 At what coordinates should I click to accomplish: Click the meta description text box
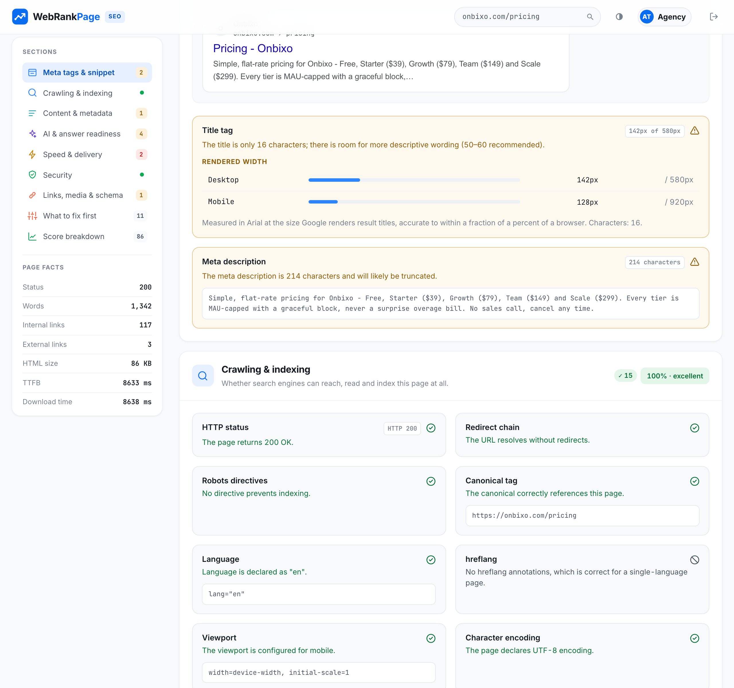[x=450, y=303]
